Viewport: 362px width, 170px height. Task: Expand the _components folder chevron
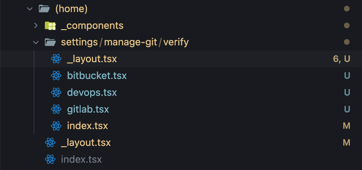[x=36, y=26]
